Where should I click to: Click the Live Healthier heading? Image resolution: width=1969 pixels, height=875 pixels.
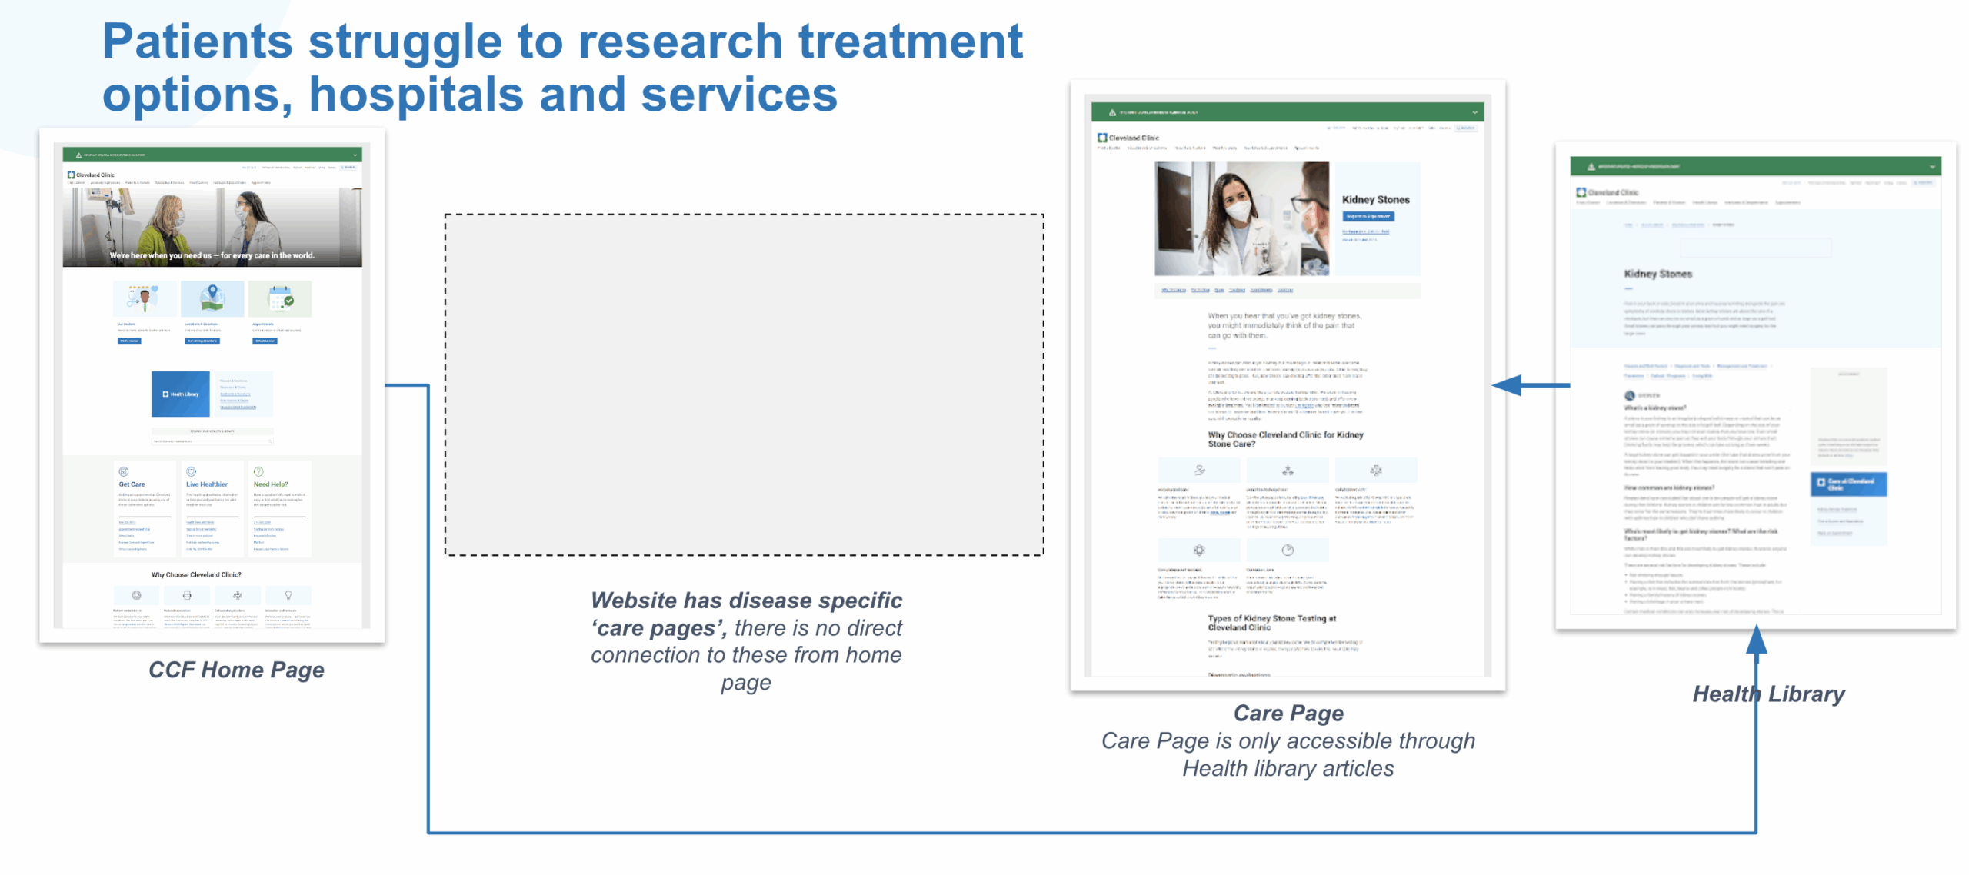pos(207,484)
